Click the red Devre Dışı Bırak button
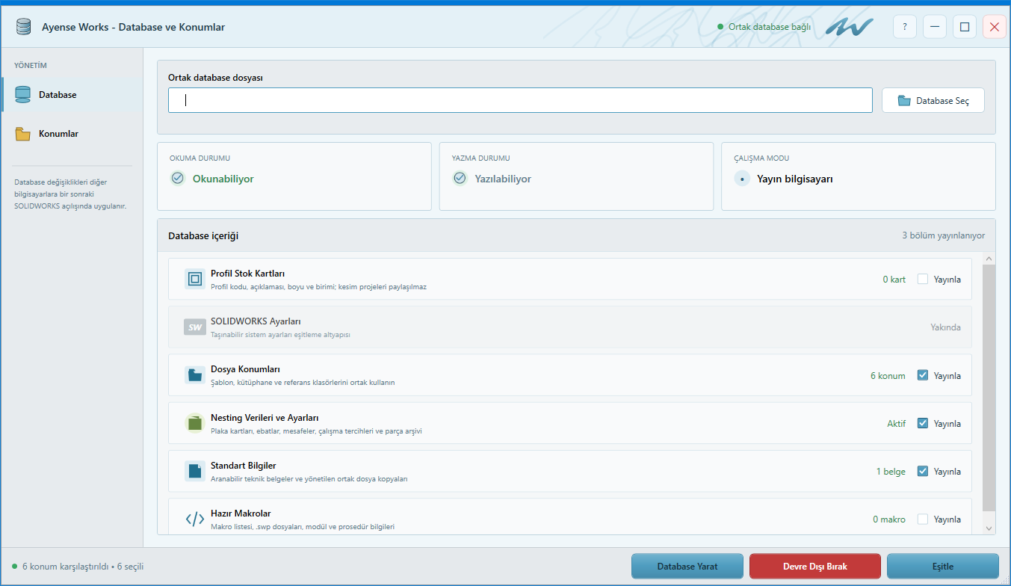 [x=815, y=566]
